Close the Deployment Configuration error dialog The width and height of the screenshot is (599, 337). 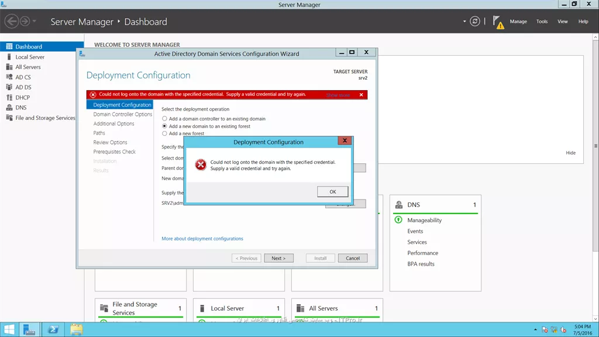pyautogui.click(x=345, y=140)
